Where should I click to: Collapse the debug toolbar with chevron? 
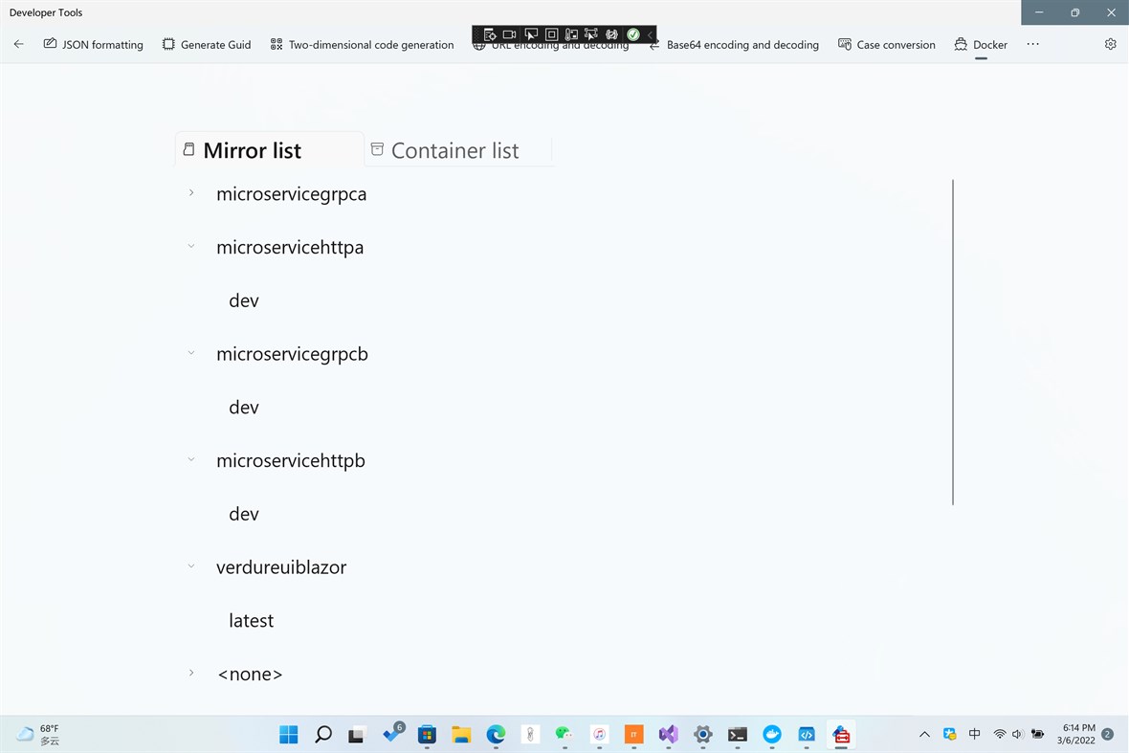point(650,33)
